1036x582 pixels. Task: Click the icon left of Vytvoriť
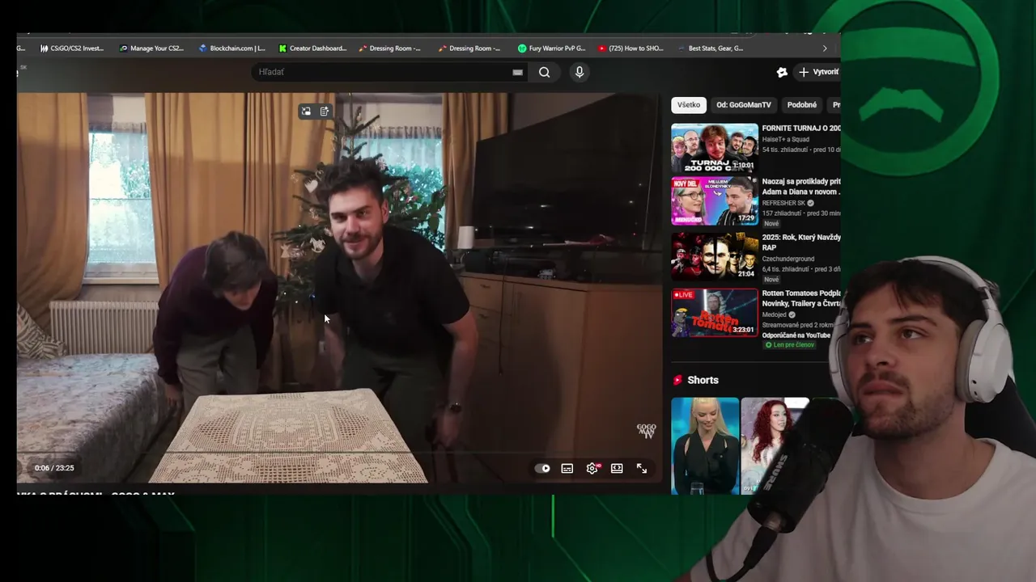click(782, 72)
